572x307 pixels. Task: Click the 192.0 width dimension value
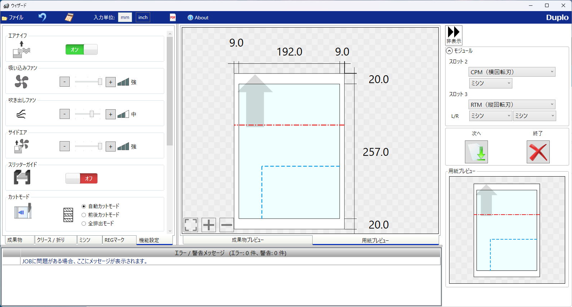click(x=289, y=52)
